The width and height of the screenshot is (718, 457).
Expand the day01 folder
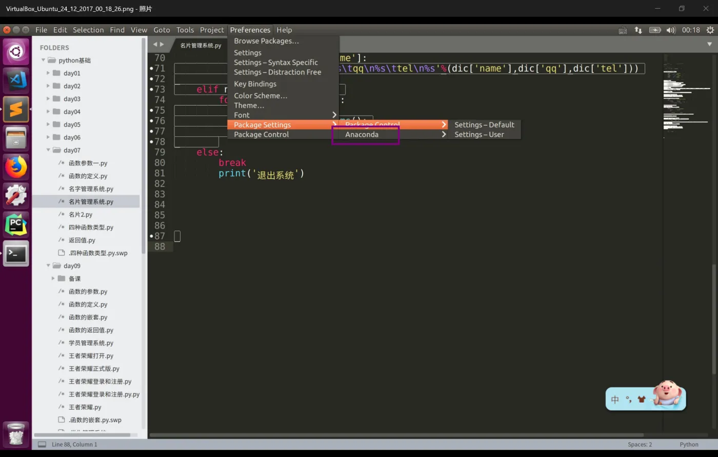[x=48, y=73]
